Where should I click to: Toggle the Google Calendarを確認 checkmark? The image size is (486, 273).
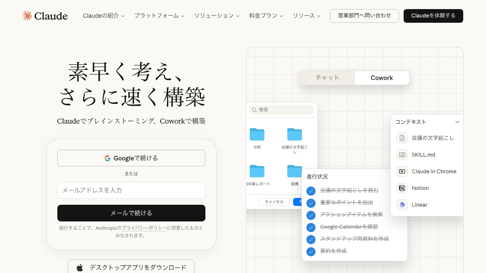(x=311, y=227)
